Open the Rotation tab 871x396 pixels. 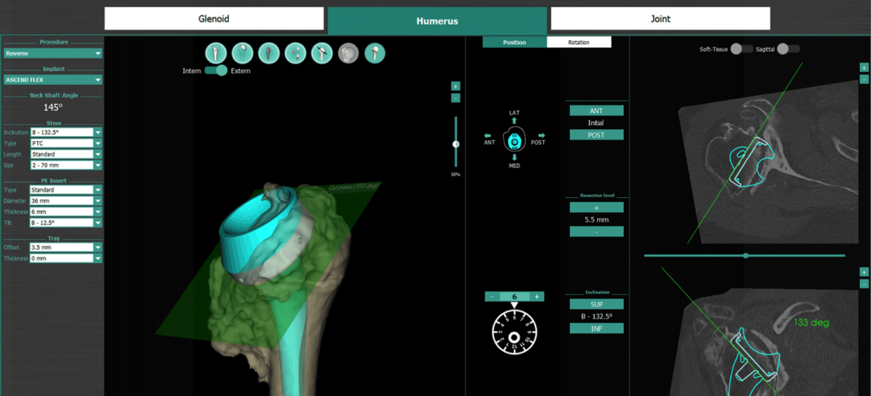click(578, 42)
